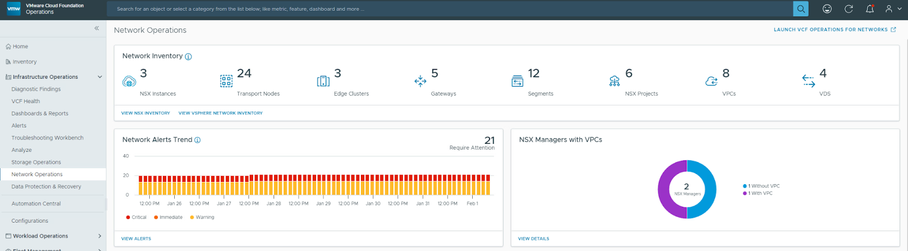Click the Transport Nodes icon
The image size is (908, 251).
pos(226,81)
